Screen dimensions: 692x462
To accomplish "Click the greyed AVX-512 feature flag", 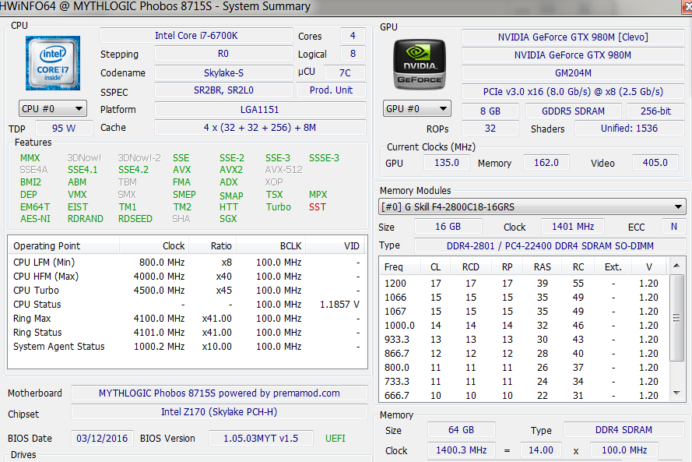I will click(284, 170).
